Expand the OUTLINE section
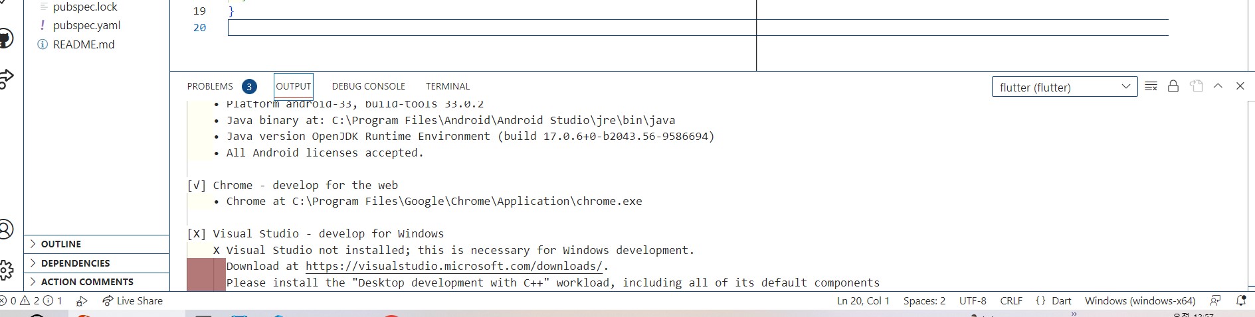Image resolution: width=1255 pixels, height=317 pixels. pyautogui.click(x=97, y=244)
